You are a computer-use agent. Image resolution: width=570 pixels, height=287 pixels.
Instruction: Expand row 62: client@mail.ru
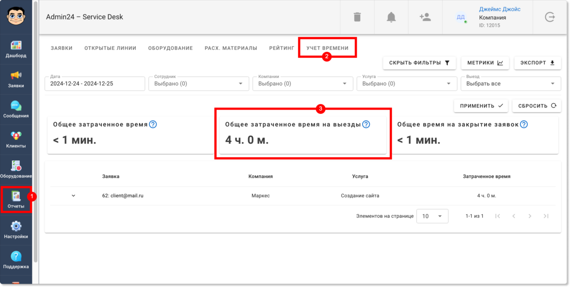tap(74, 196)
